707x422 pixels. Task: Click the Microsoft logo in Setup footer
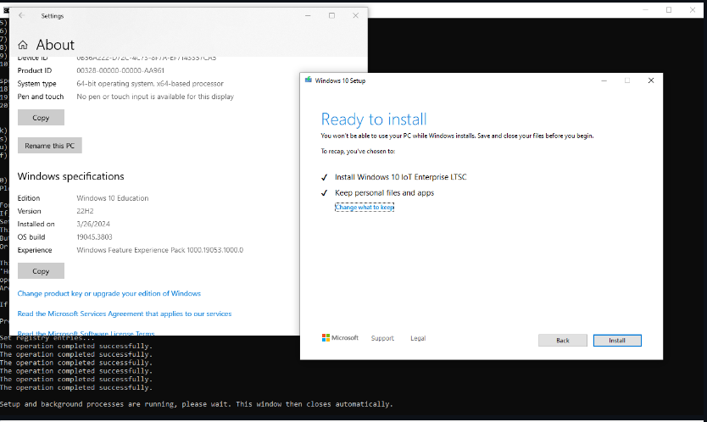(340, 338)
